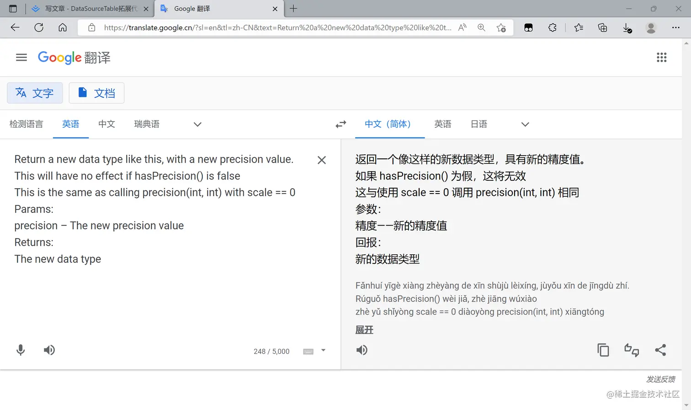The height and width of the screenshot is (410, 691).
Task: Click the page scrollbar down arrow
Action: 686,405
